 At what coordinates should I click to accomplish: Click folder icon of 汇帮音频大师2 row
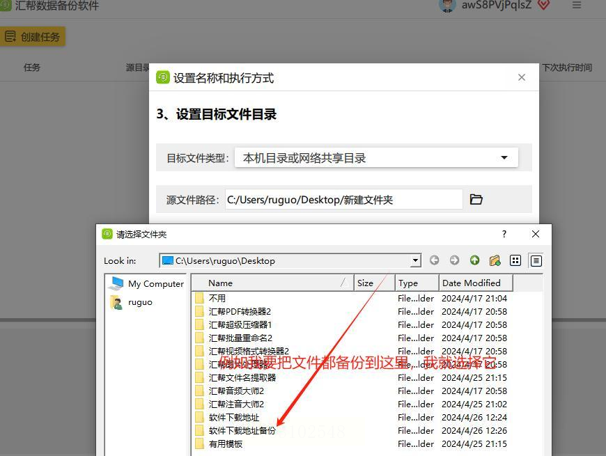tap(199, 391)
